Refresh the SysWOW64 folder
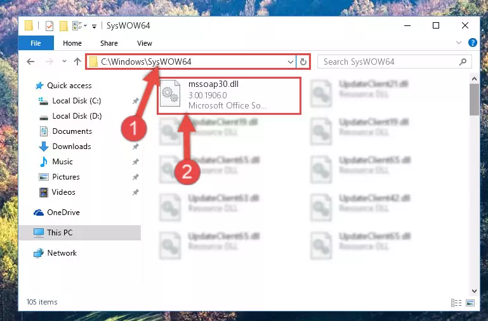The image size is (488, 321). [x=303, y=62]
